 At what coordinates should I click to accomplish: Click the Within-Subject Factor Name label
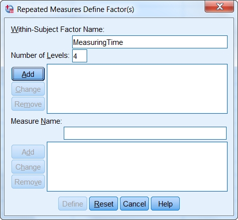click(x=58, y=29)
